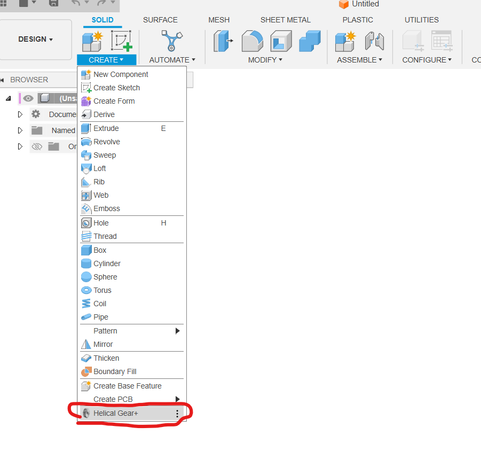The height and width of the screenshot is (458, 481).
Task: Click the New Component icon in Create
Action: (x=92, y=41)
